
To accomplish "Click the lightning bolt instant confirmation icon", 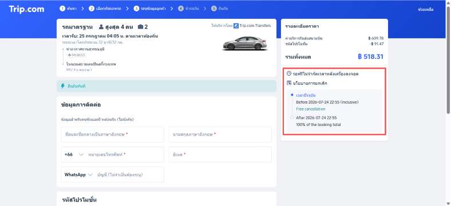I will click(x=63, y=86).
